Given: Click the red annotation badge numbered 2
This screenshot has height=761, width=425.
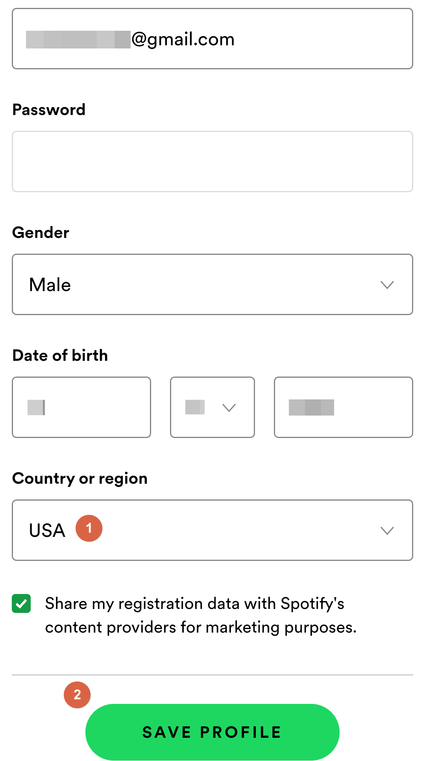Looking at the screenshot, I should (77, 695).
